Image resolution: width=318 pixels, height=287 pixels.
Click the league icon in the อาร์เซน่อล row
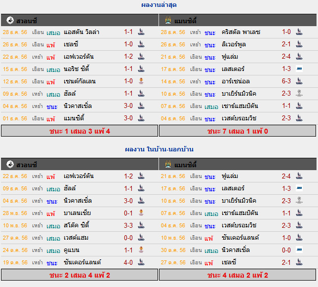(x=299, y=81)
